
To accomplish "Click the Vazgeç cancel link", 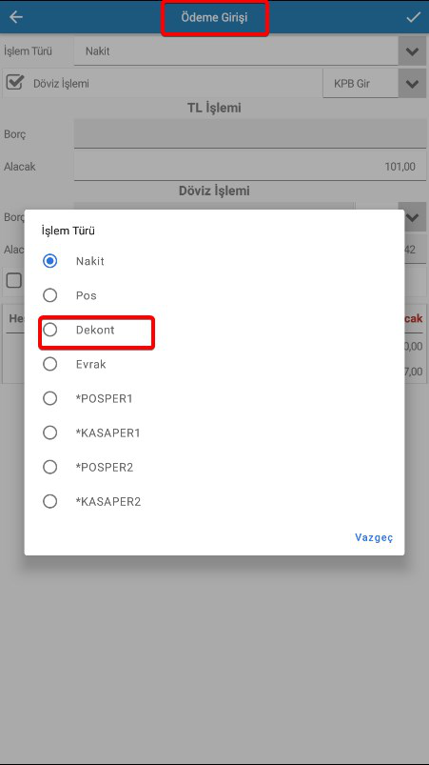I will 374,537.
